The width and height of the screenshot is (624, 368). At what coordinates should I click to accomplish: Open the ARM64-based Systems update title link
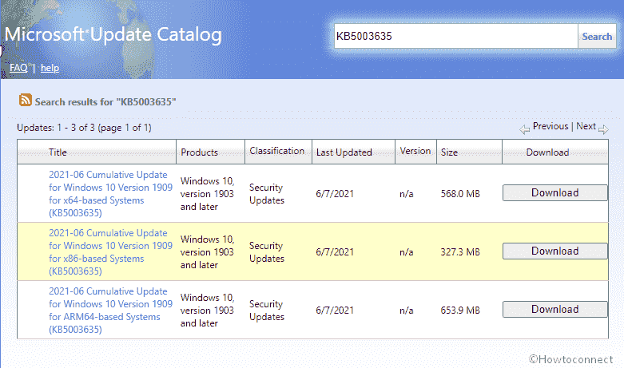tap(108, 311)
